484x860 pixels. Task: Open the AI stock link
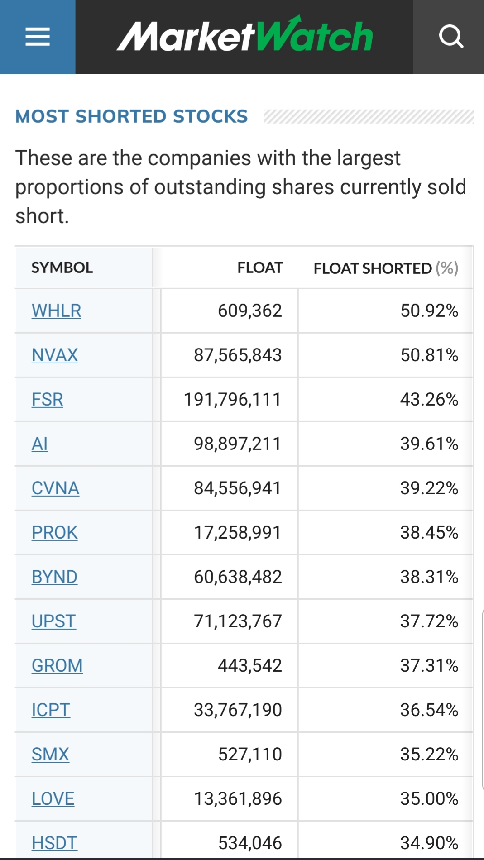tap(40, 444)
